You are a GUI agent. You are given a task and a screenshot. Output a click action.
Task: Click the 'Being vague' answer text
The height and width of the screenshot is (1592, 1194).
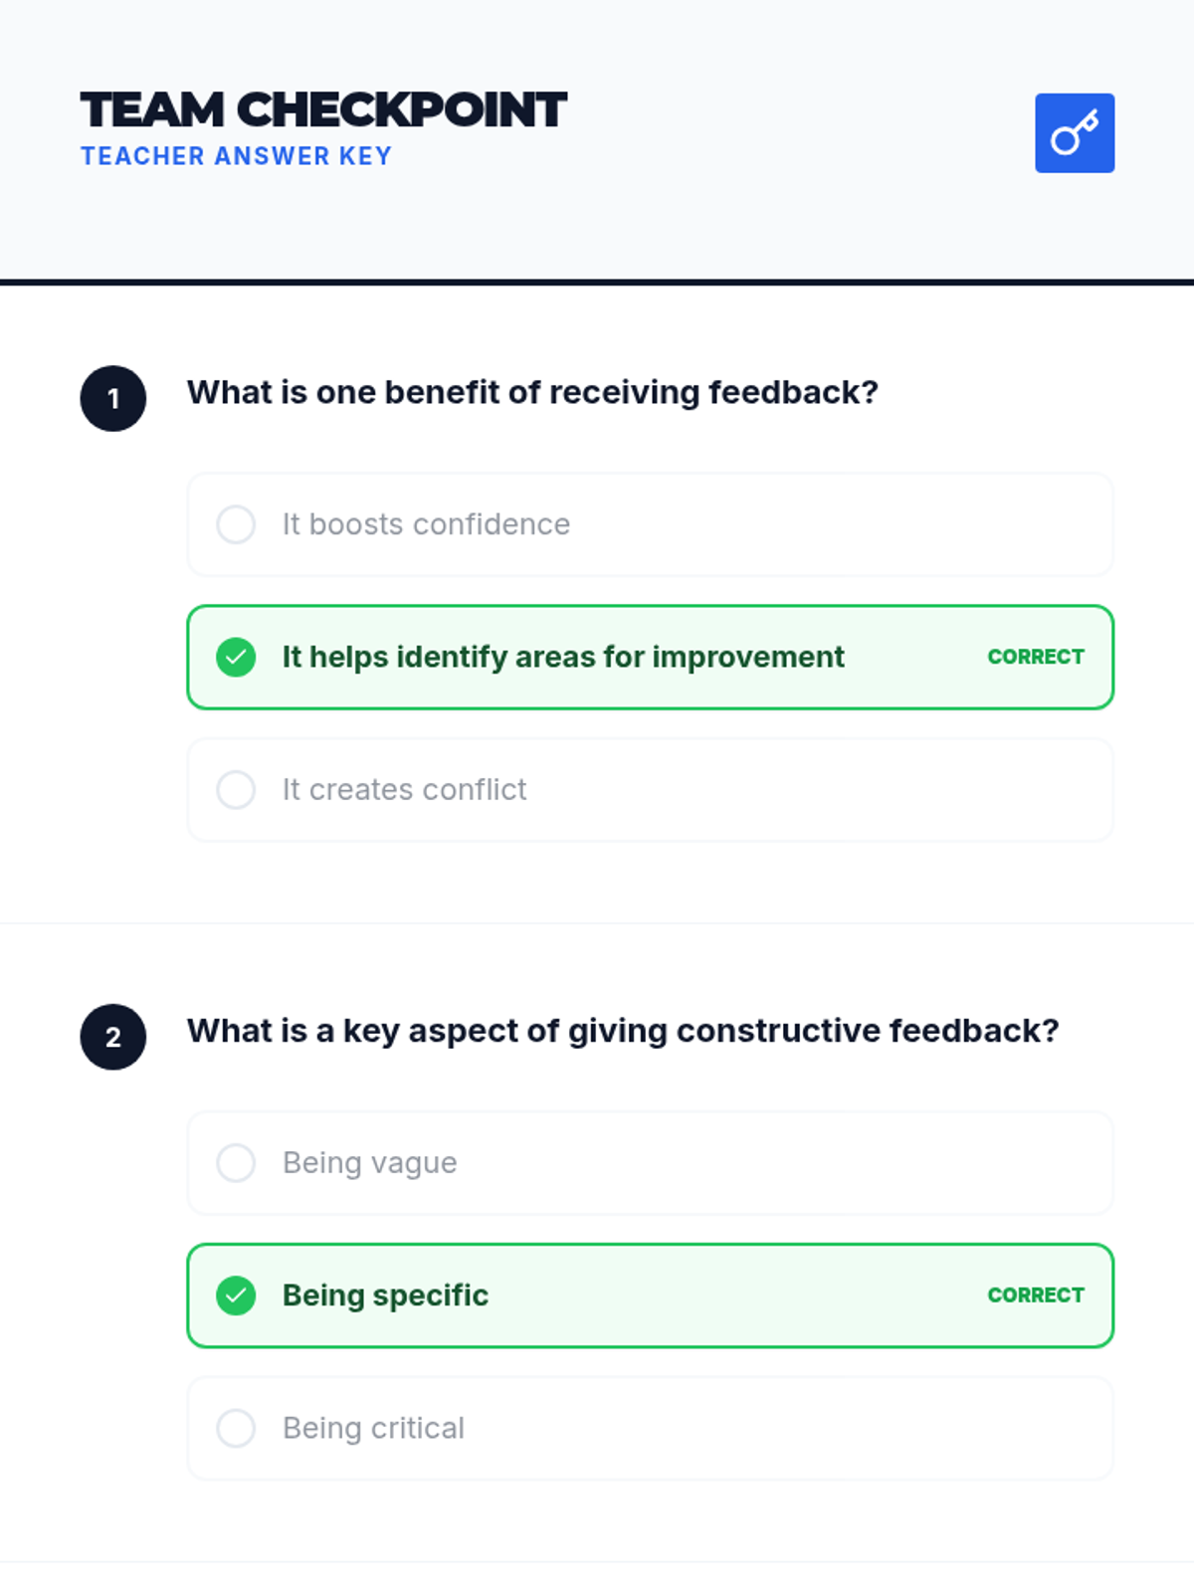click(369, 1162)
